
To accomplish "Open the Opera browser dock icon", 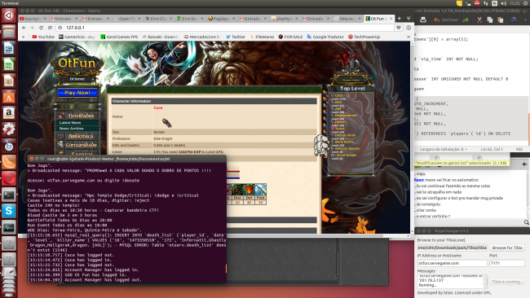I will [9, 178].
